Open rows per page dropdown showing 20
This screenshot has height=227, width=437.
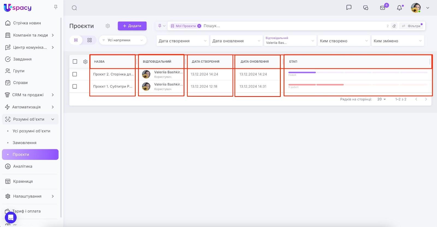pos(381,99)
